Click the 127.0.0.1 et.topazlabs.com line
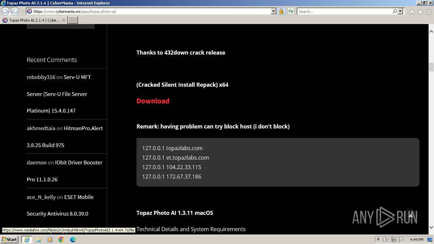This screenshot has width=434, height=244. (175, 158)
